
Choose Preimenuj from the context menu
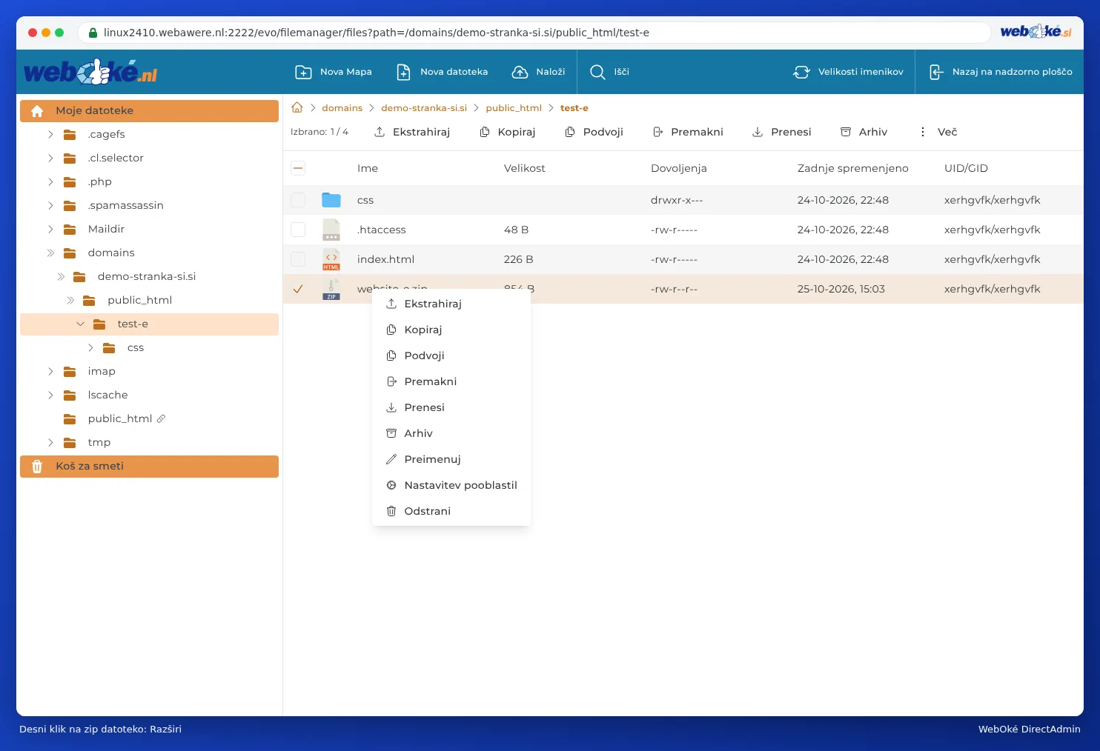tap(451, 459)
